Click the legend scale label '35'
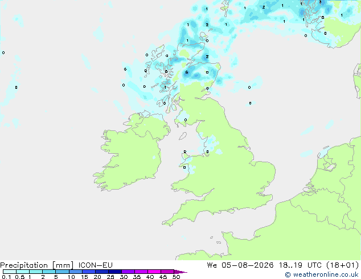This screenshot has width=361, height=279. click(137, 277)
